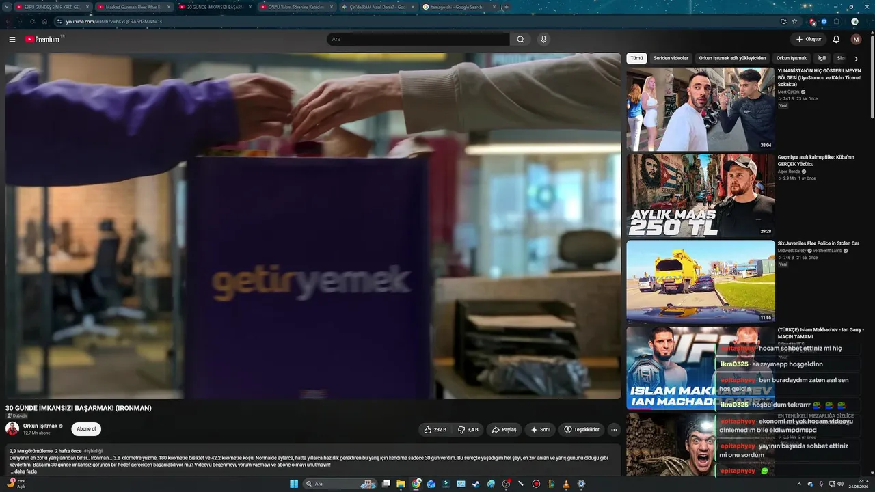This screenshot has width=875, height=492.
Task: Open more actions three-dot menu
Action: (x=614, y=430)
